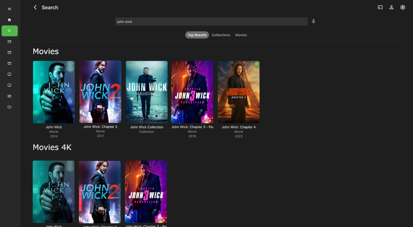Screen dimensions: 413x227
Task: Click the 'Movies 4K' section heading
Action: pos(52,147)
